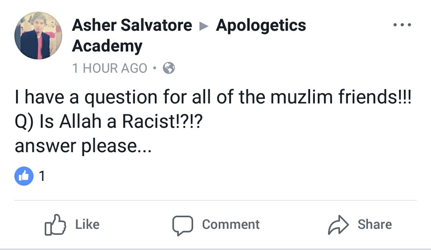Click the "answer please..." text line
This screenshot has width=431, height=250.
(x=83, y=147)
